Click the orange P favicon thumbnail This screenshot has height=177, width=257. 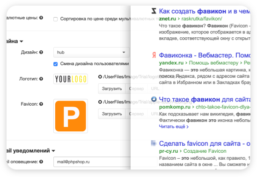[71, 116]
